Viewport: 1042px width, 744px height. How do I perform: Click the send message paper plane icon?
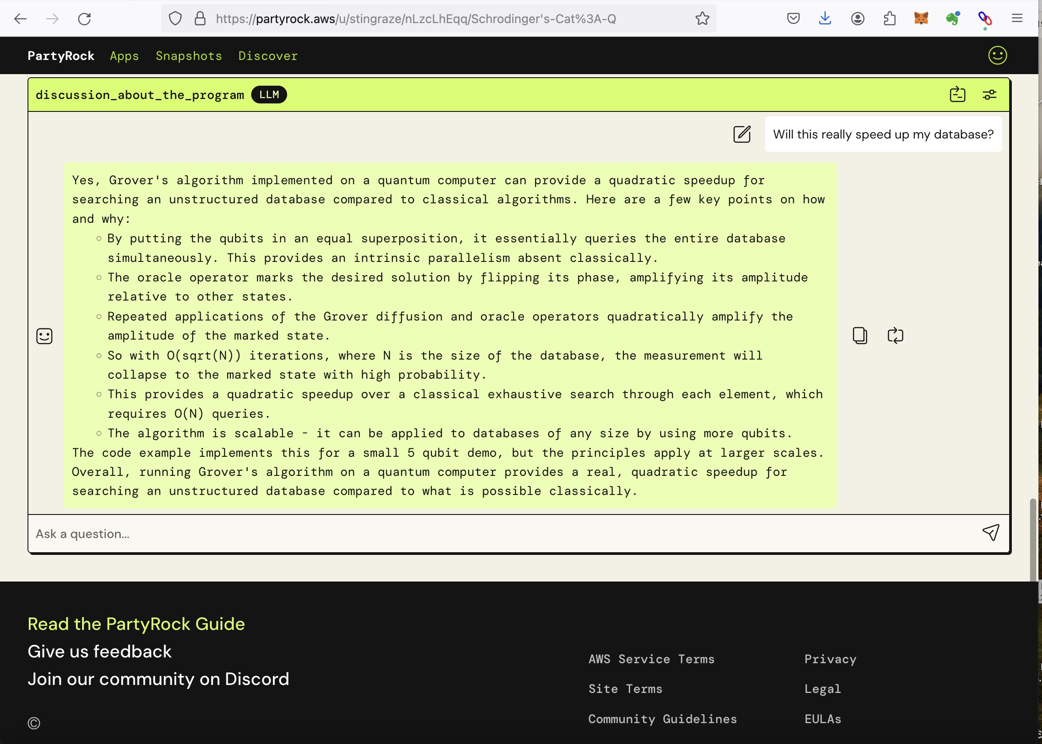pos(990,533)
